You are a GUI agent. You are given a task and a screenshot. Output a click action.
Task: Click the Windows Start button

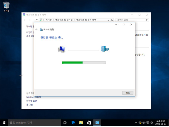pos(4,123)
